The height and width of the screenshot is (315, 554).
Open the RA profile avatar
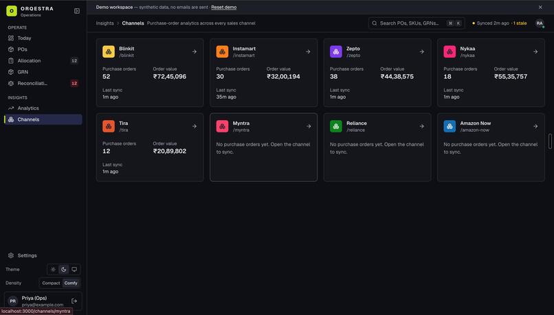[x=540, y=23]
